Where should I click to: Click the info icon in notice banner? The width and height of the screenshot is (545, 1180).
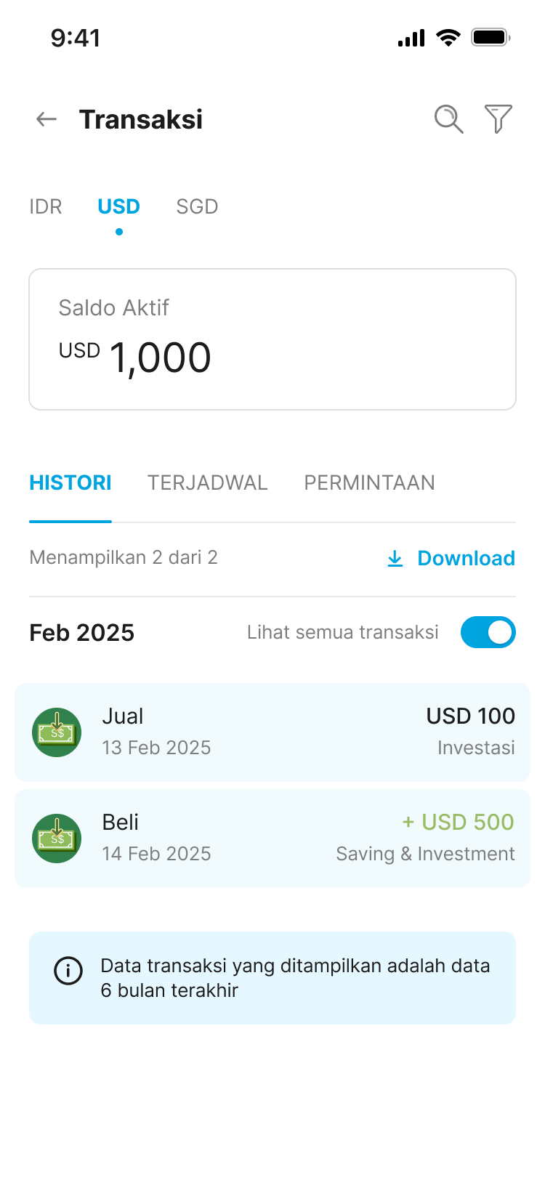tap(68, 971)
